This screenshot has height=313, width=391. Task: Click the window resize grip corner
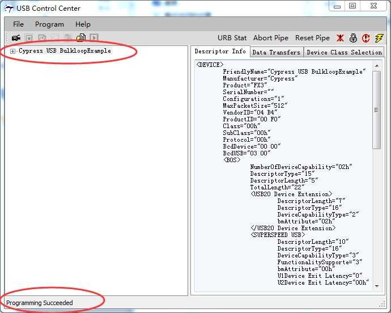point(382,304)
